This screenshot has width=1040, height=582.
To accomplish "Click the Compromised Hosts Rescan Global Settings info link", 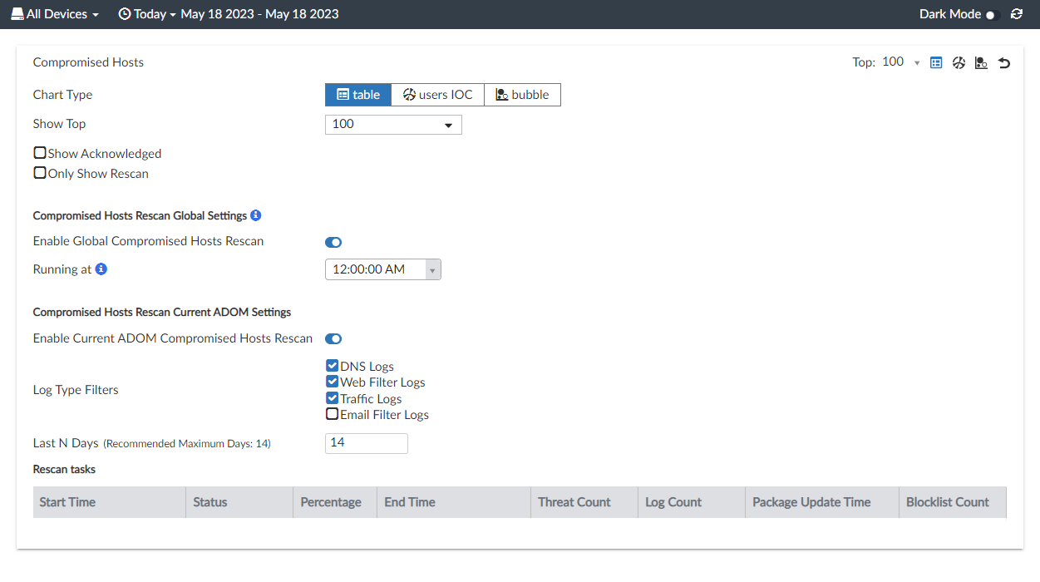I will pyautogui.click(x=255, y=215).
